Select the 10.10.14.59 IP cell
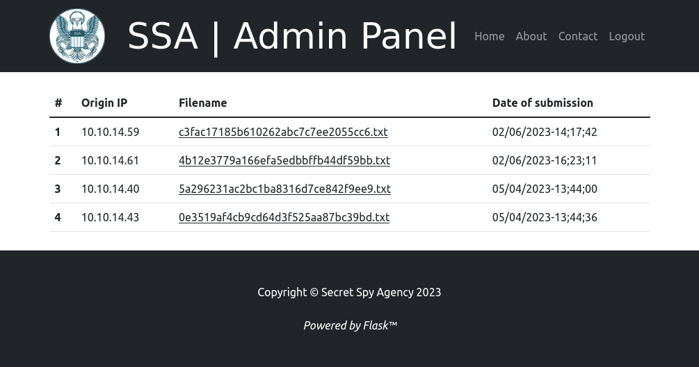 pyautogui.click(x=110, y=132)
